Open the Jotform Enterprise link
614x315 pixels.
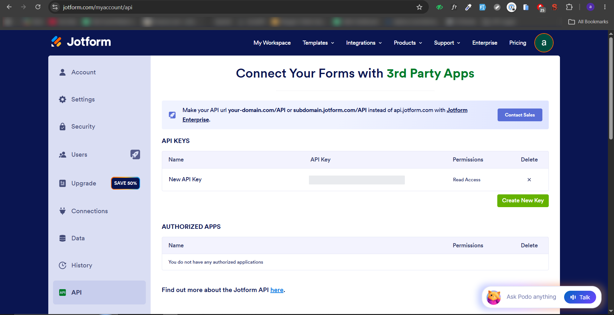coord(457,110)
